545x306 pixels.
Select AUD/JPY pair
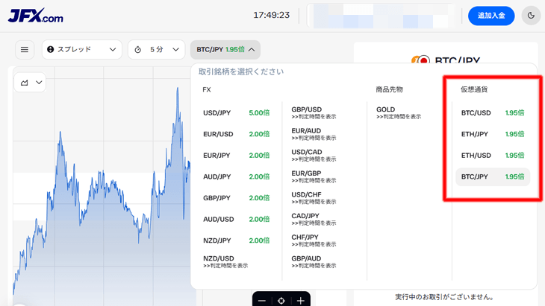(x=237, y=176)
